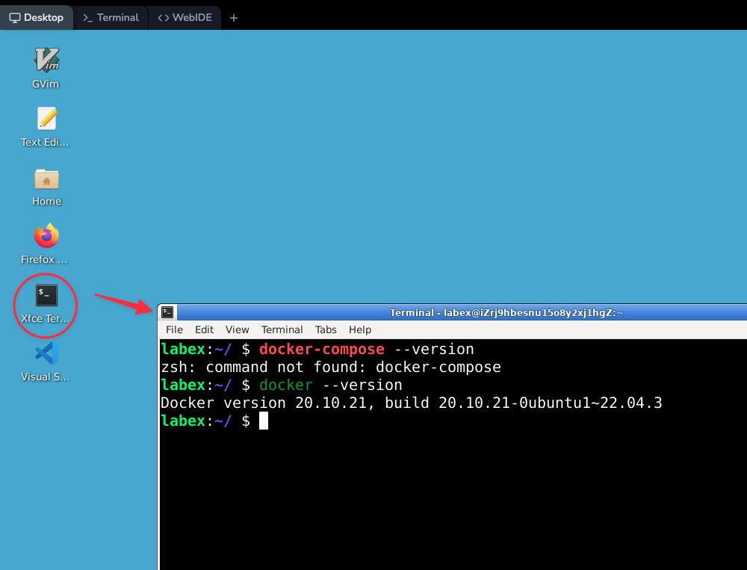The height and width of the screenshot is (570, 747).
Task: Add a new tab with plus button
Action: point(234,18)
